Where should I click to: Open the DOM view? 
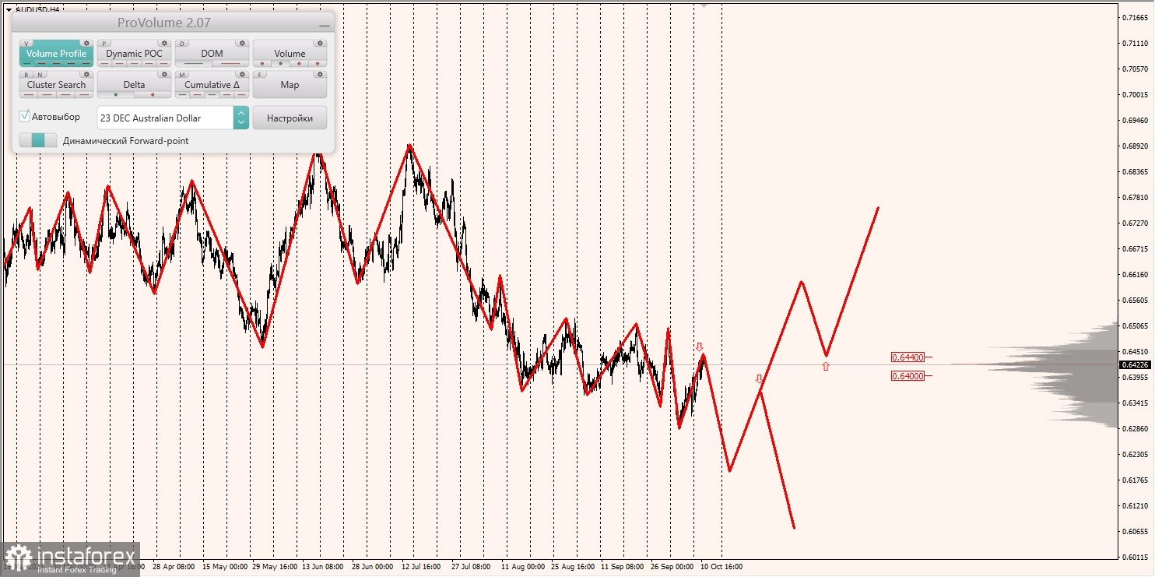212,54
